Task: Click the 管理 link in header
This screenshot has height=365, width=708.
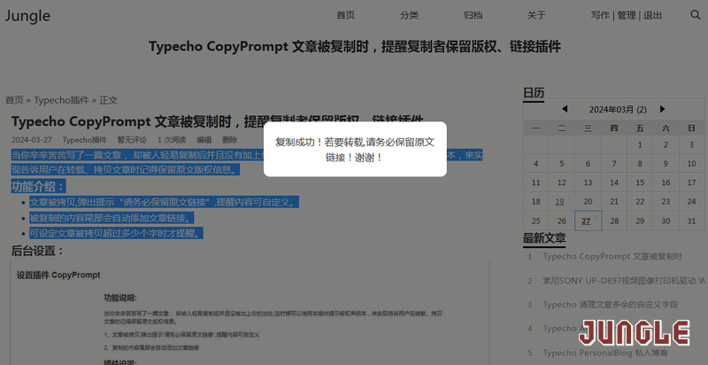Action: (627, 15)
